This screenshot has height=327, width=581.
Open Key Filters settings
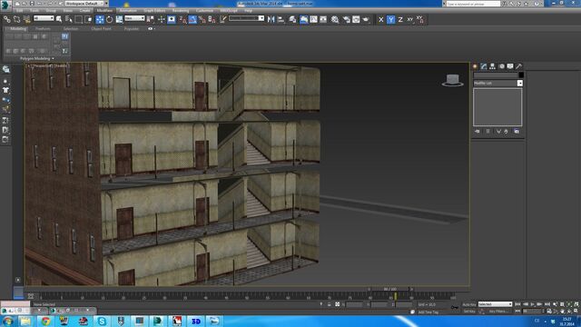pyautogui.click(x=498, y=312)
